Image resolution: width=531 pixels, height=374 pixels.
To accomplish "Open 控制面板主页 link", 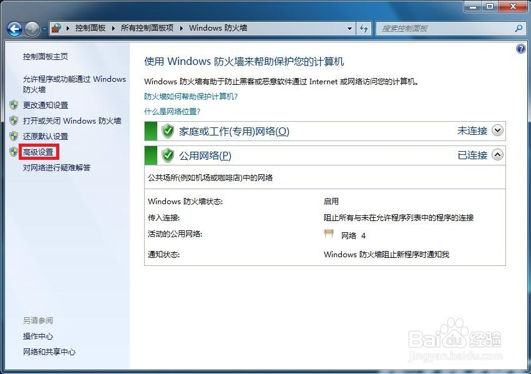I will pyautogui.click(x=46, y=56).
